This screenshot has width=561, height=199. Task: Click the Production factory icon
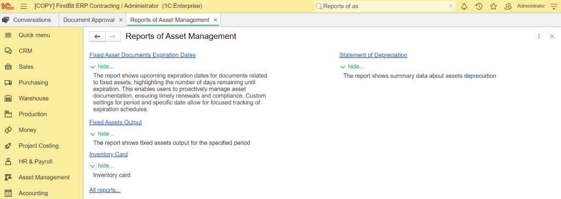[8, 114]
